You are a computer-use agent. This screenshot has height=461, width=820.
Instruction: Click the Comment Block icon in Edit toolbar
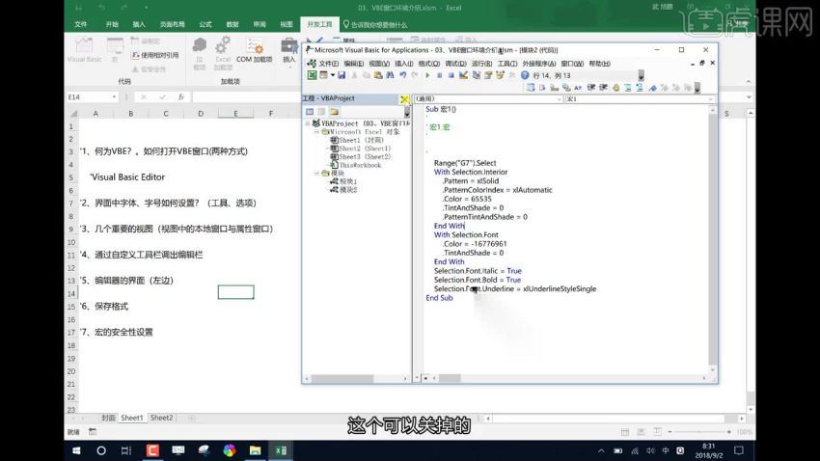(x=628, y=88)
